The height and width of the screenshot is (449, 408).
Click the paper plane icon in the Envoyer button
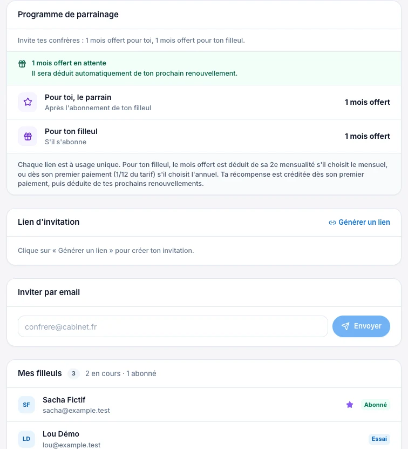(x=345, y=326)
